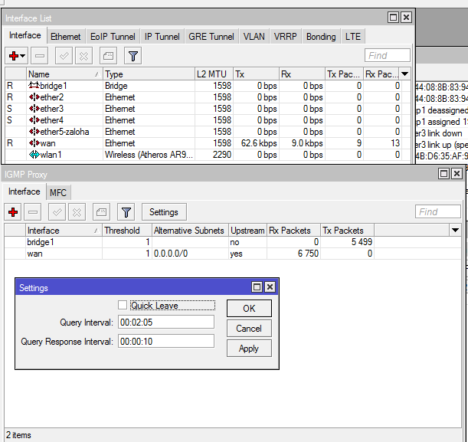Click Rx Packets column header in IGMP Proxy
468x442 pixels.
click(293, 231)
